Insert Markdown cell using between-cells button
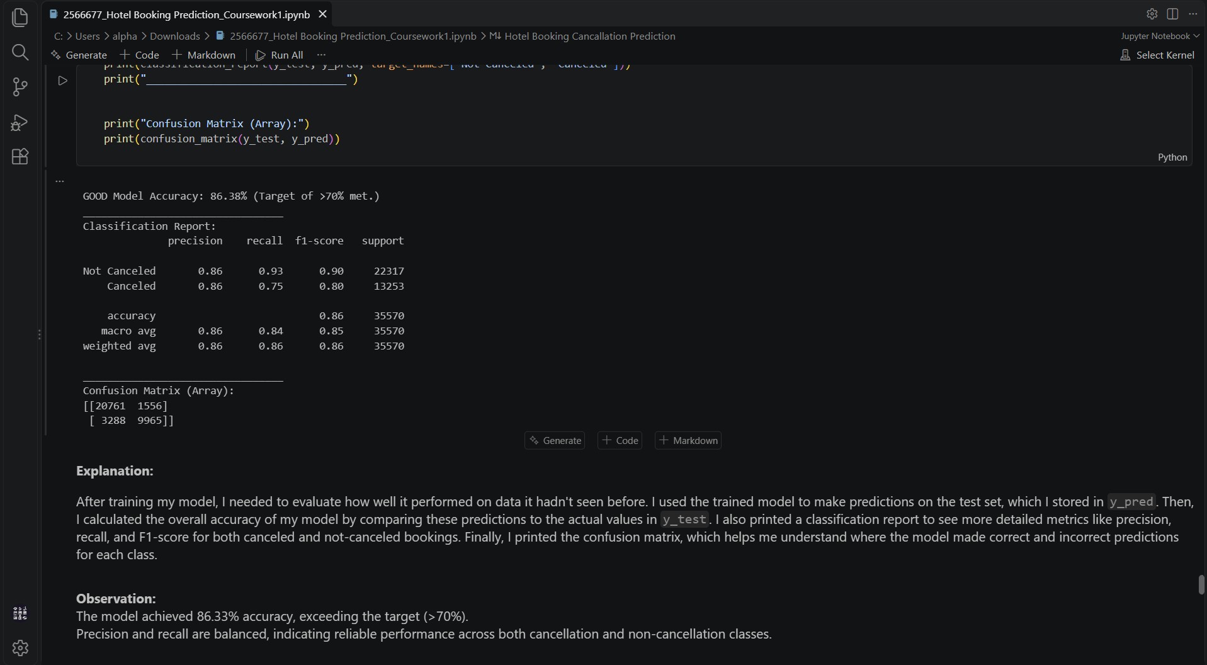The image size is (1207, 665). click(688, 440)
